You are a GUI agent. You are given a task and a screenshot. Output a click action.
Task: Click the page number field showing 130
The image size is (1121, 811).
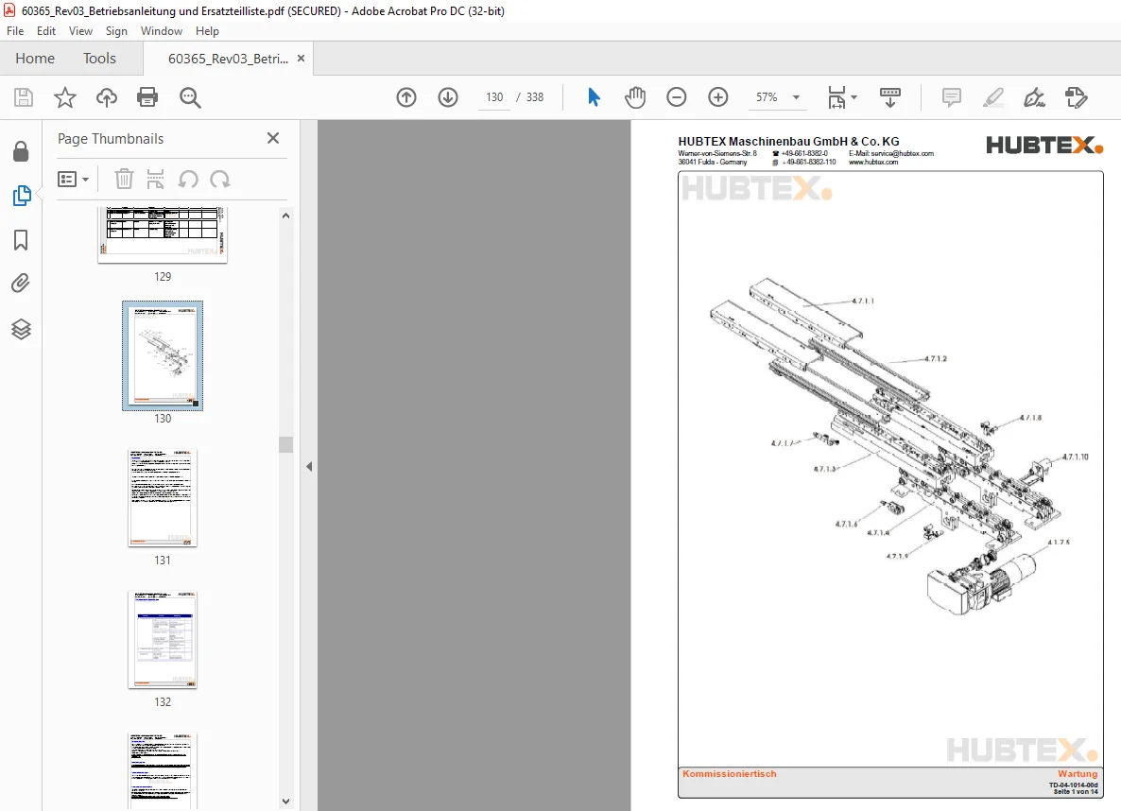pos(494,97)
